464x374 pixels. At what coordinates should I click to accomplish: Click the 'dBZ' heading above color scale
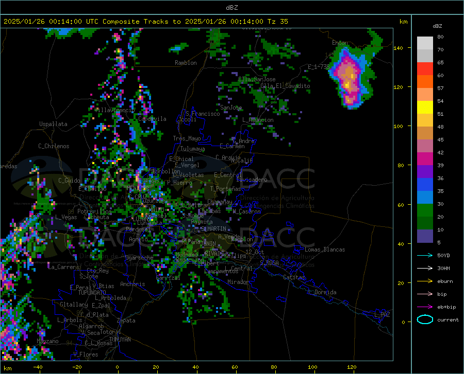click(x=437, y=26)
